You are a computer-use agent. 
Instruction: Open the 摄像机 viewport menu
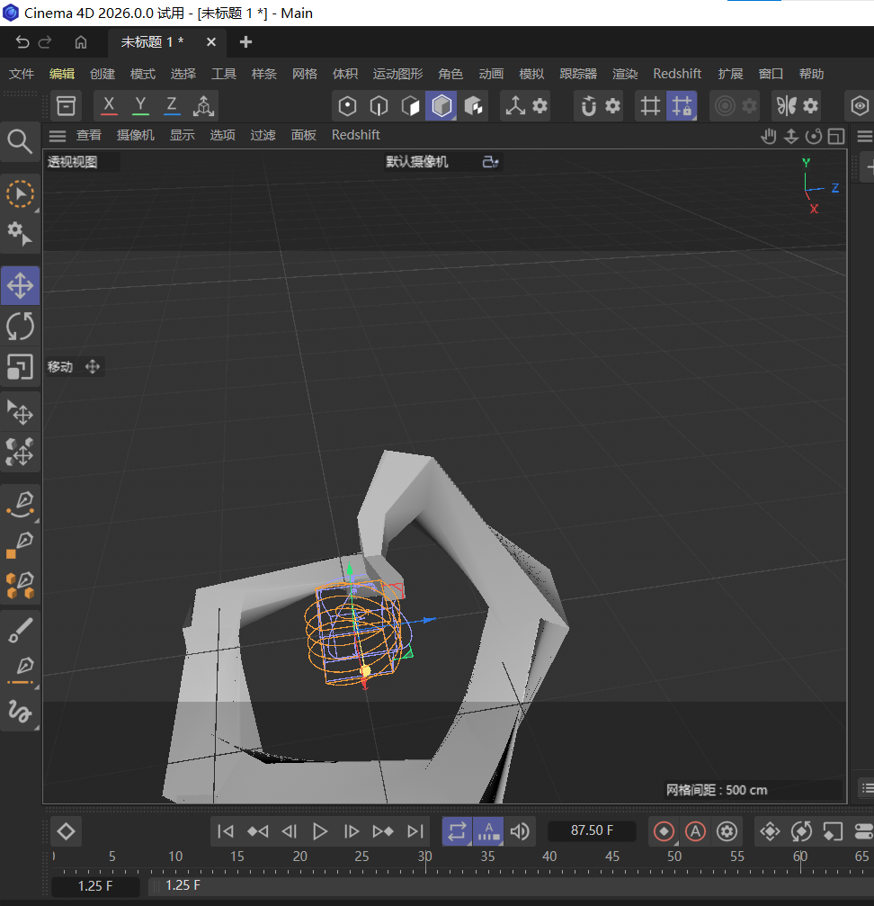point(136,134)
